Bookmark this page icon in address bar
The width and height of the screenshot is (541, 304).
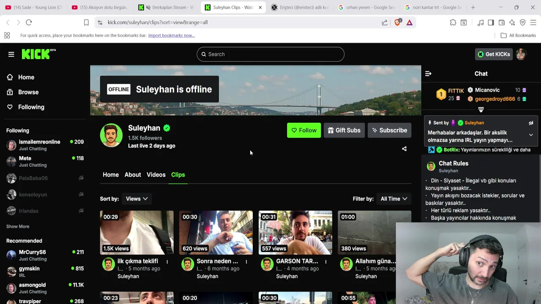click(86, 22)
